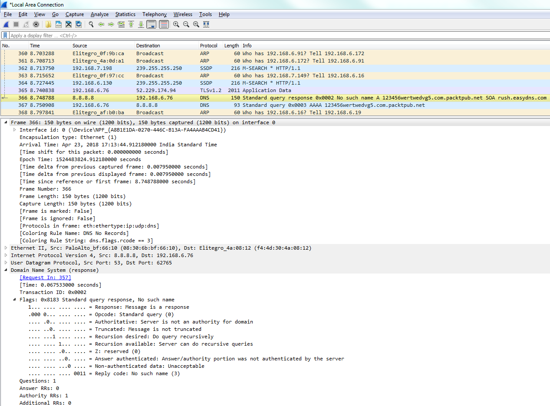Expand the Ethernet II tree section

pos(6,248)
